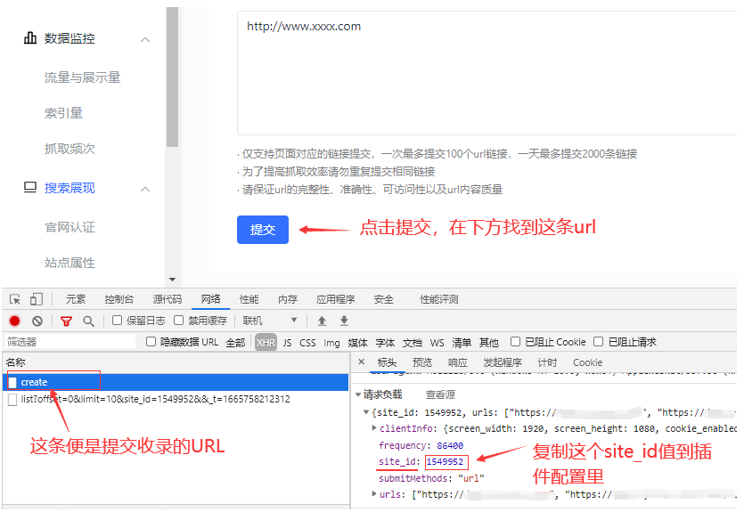Screen dimensions: 744x512
Task: Click the import HAR upload arrow icon
Action: tap(322, 321)
